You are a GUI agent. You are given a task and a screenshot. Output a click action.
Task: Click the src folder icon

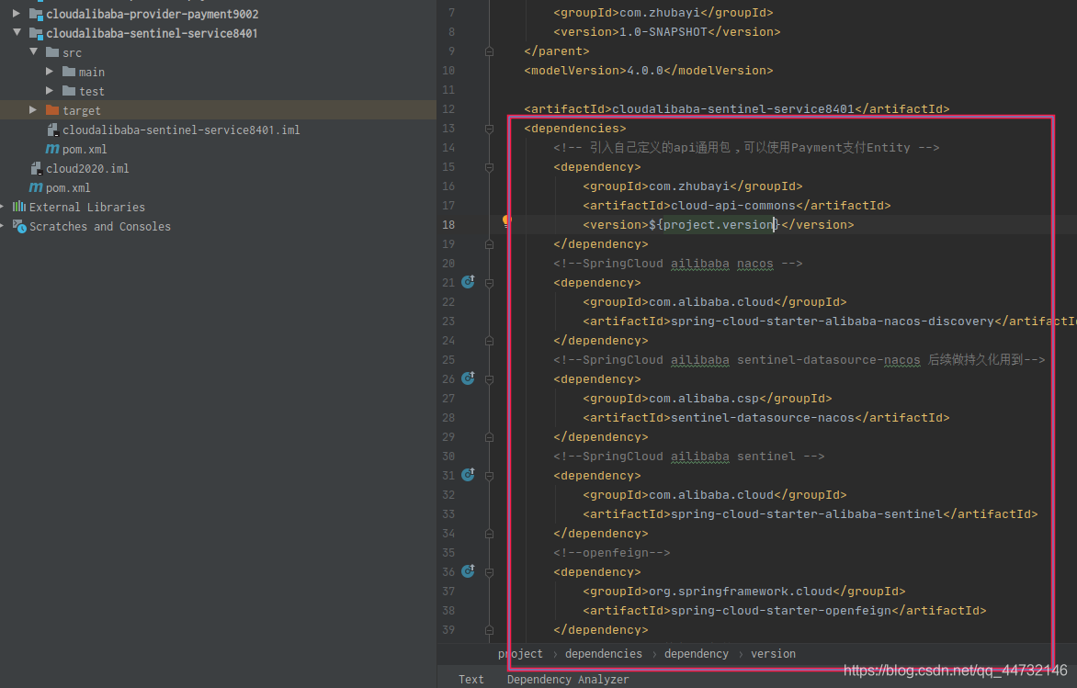pos(52,52)
